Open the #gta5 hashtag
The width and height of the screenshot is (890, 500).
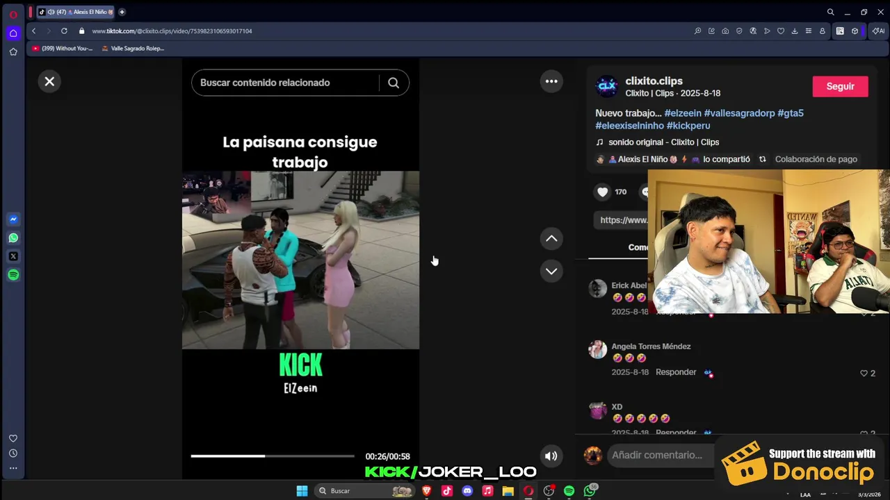pos(791,112)
